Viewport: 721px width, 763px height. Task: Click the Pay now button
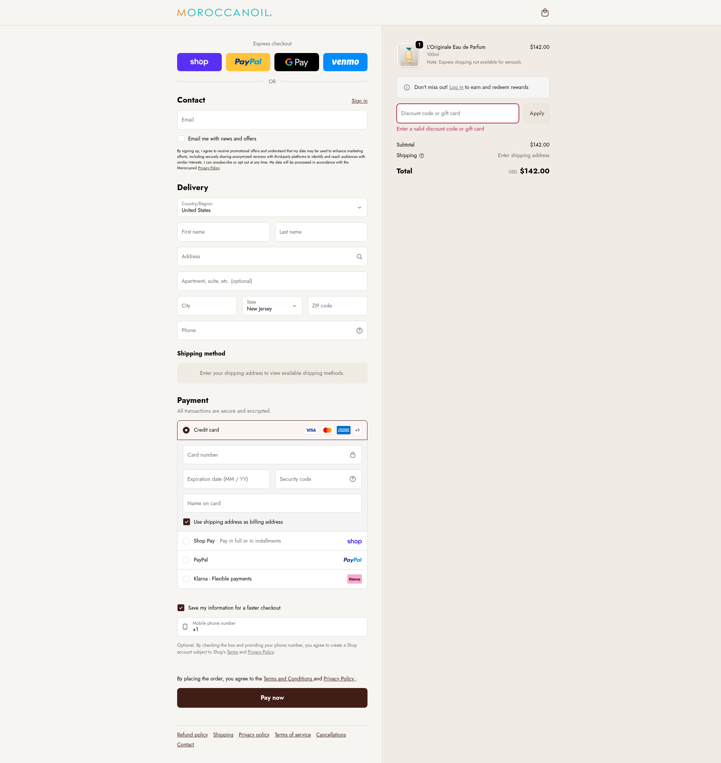click(272, 697)
